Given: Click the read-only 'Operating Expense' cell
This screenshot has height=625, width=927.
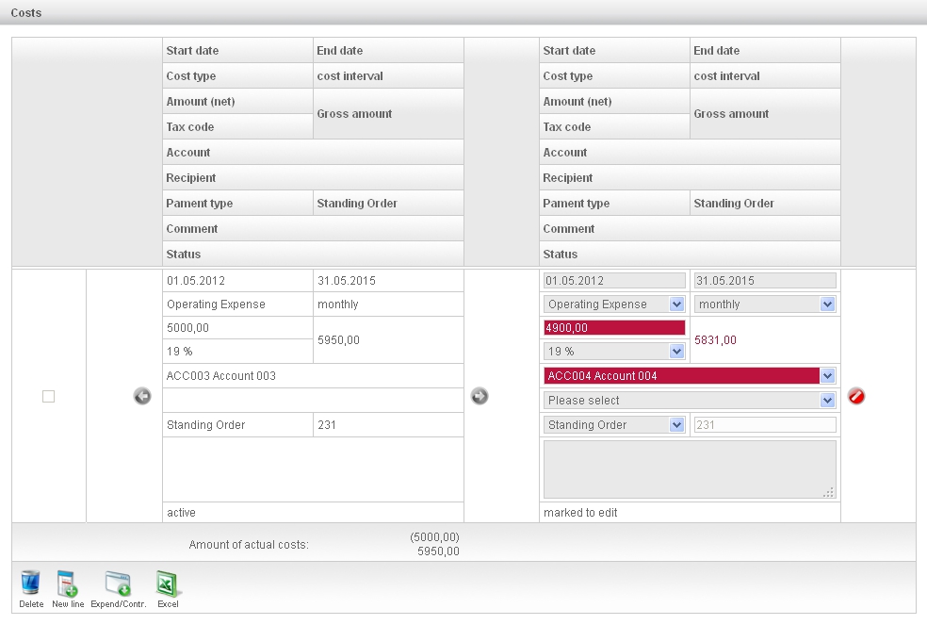Looking at the screenshot, I should coord(237,304).
